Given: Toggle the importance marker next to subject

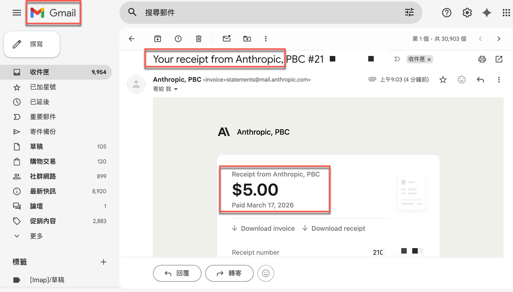Looking at the screenshot, I should 397,59.
